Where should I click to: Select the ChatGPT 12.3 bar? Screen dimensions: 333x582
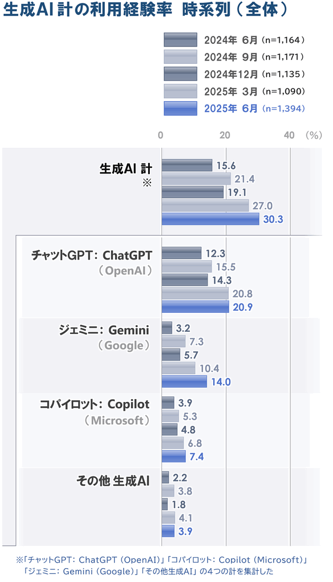click(x=181, y=253)
